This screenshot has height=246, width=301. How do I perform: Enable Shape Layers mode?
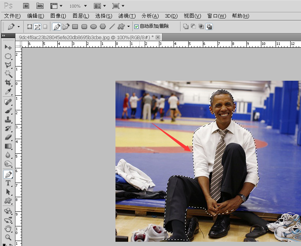click(29, 27)
